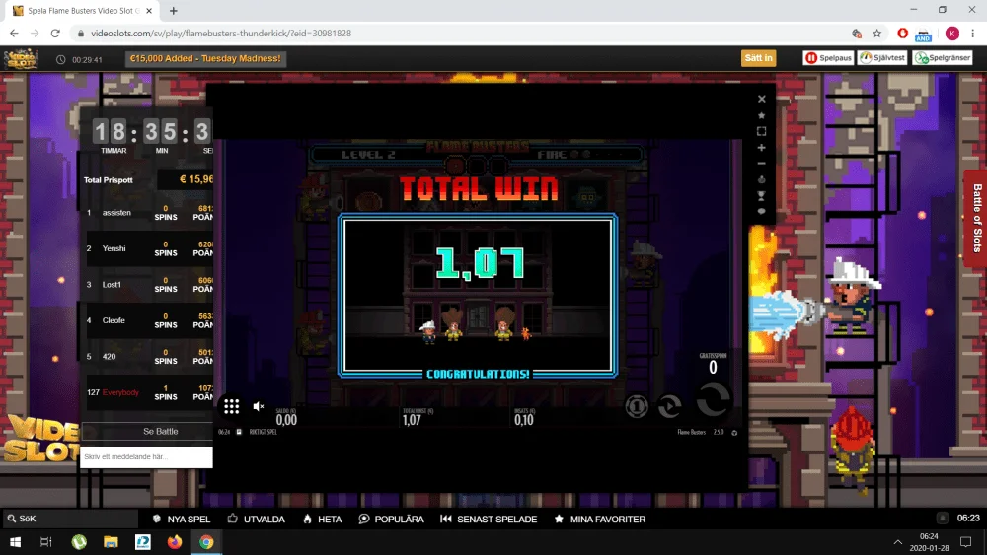
Task: Click the stopwatch icon in game sidebar
Action: (762, 179)
